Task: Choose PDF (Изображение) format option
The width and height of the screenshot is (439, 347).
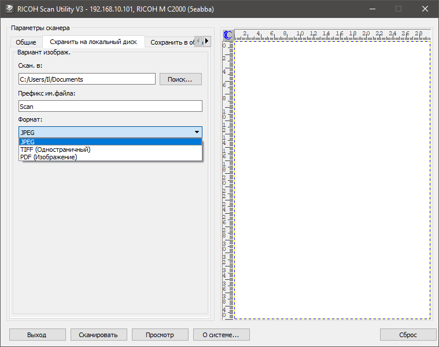Action: pos(110,157)
